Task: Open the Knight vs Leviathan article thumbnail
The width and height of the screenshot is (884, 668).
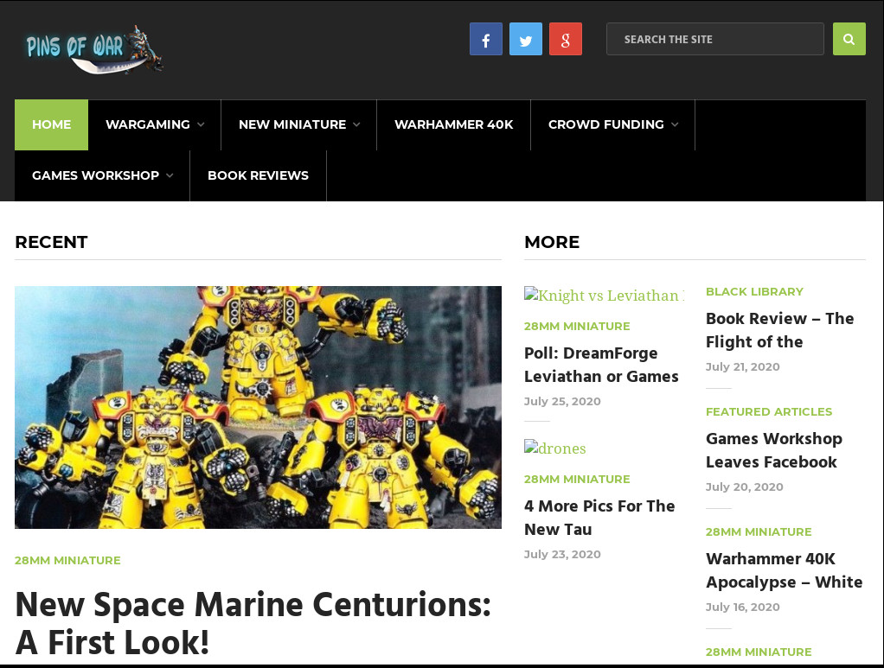Action: pyautogui.click(x=604, y=295)
